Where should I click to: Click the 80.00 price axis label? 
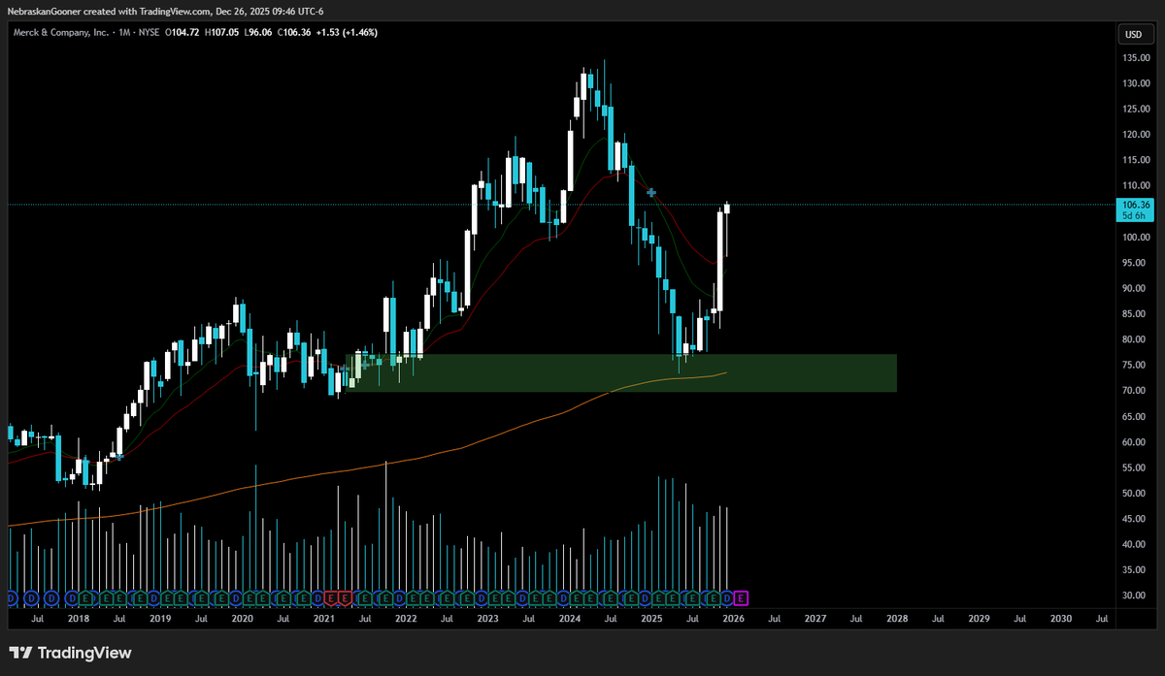[1136, 339]
